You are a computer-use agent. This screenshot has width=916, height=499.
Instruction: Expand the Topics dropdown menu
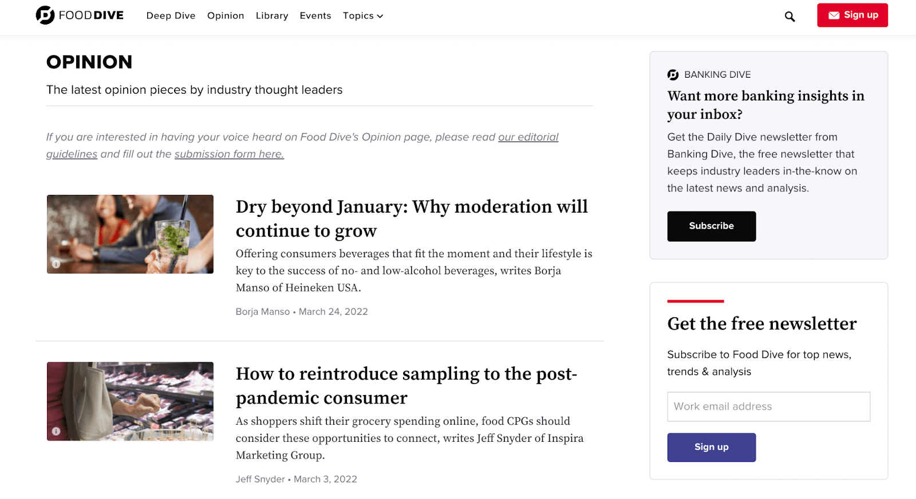pos(363,16)
